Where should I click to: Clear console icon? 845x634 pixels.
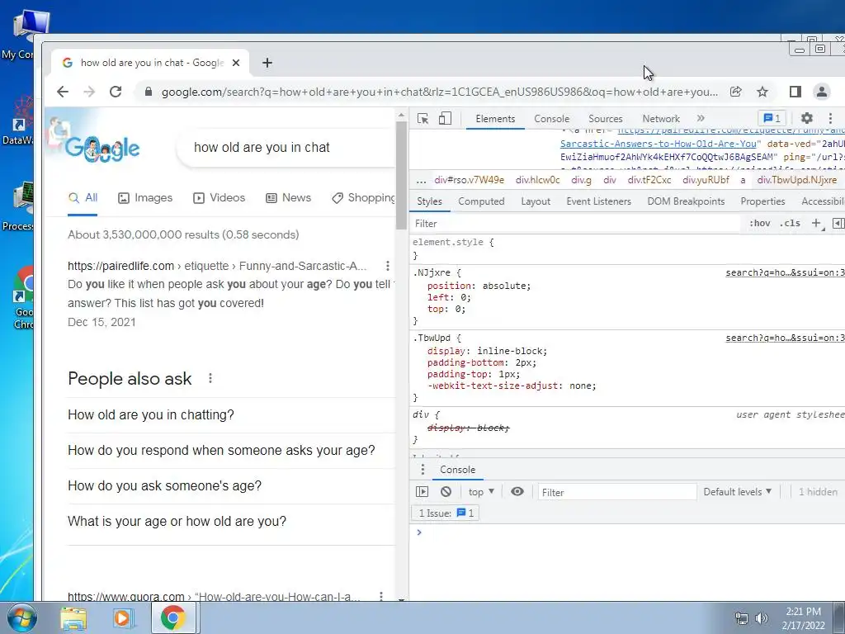(x=446, y=492)
